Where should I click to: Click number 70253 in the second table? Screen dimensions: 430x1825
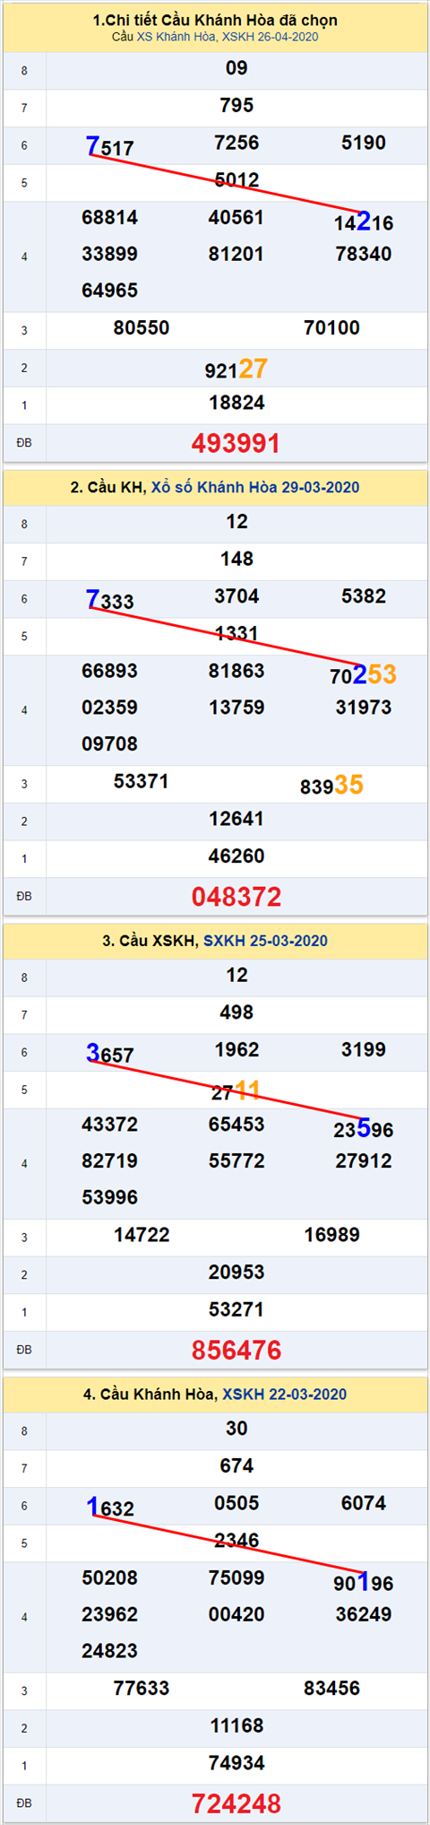[363, 675]
